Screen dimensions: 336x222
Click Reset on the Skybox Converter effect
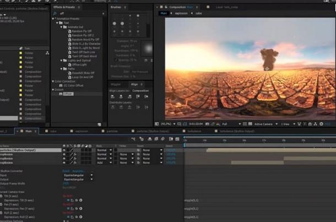[66, 171]
